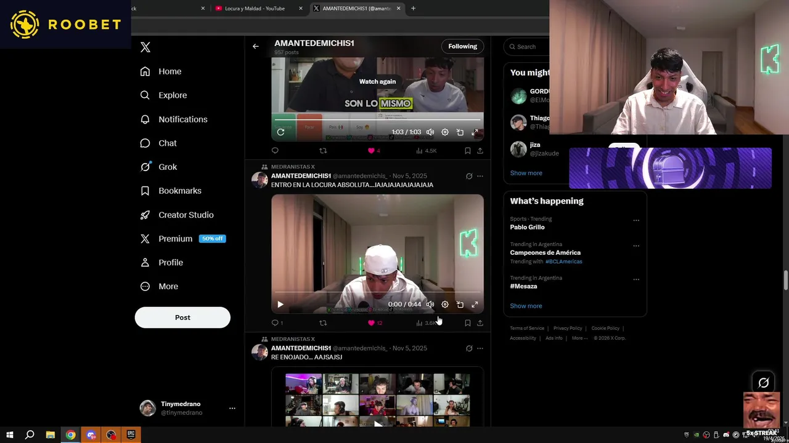The width and height of the screenshot is (789, 443).
Task: Open more options for Pablo Grillo trend
Action: point(636,220)
